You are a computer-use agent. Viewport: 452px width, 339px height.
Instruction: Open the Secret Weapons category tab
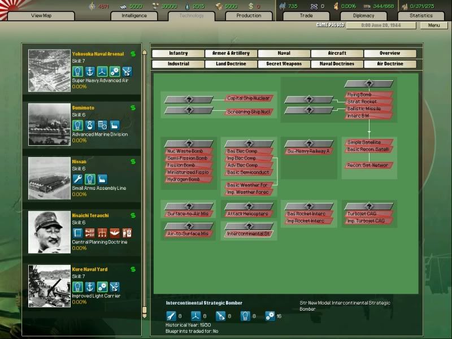tap(284, 64)
